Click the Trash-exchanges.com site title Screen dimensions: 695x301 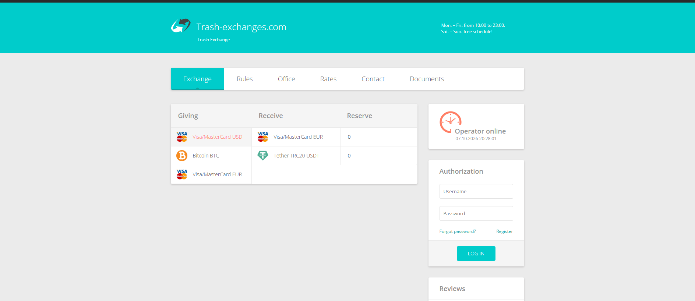tap(241, 27)
